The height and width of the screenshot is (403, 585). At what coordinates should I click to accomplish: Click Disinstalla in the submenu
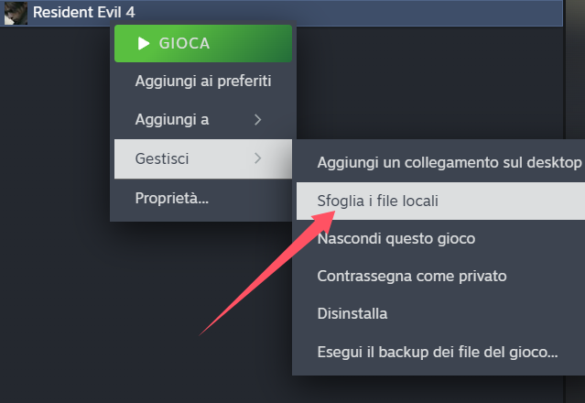tap(440, 314)
